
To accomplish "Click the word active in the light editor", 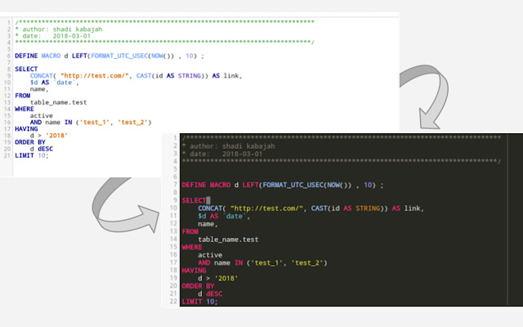I will pos(42,116).
